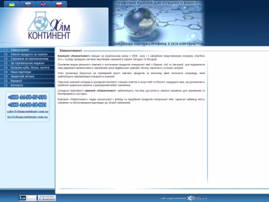Open Хімічні продукти за назвою menu item
Image resolution: width=269 pixels, height=202 pixels.
(29, 54)
